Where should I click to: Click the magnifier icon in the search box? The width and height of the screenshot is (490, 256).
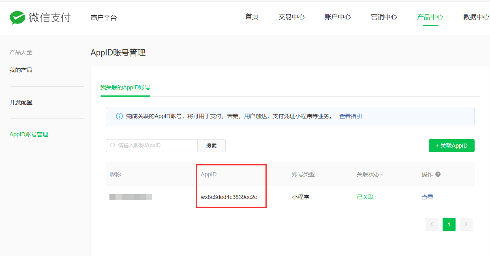(113, 146)
